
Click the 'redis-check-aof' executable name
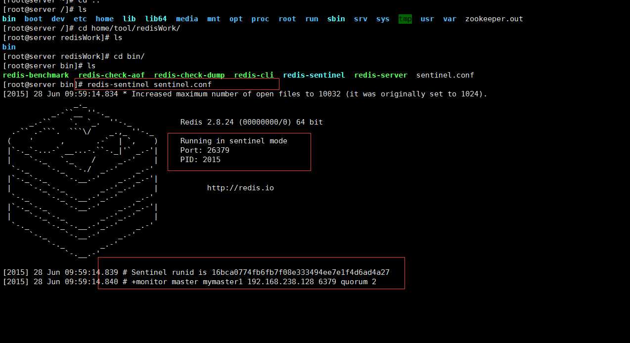(111, 75)
